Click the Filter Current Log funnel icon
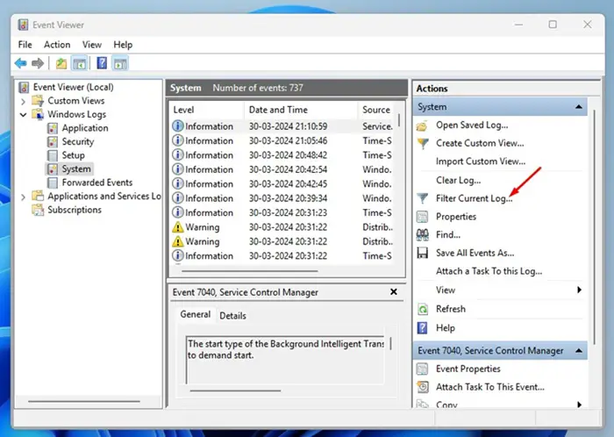The height and width of the screenshot is (437, 614). point(423,198)
